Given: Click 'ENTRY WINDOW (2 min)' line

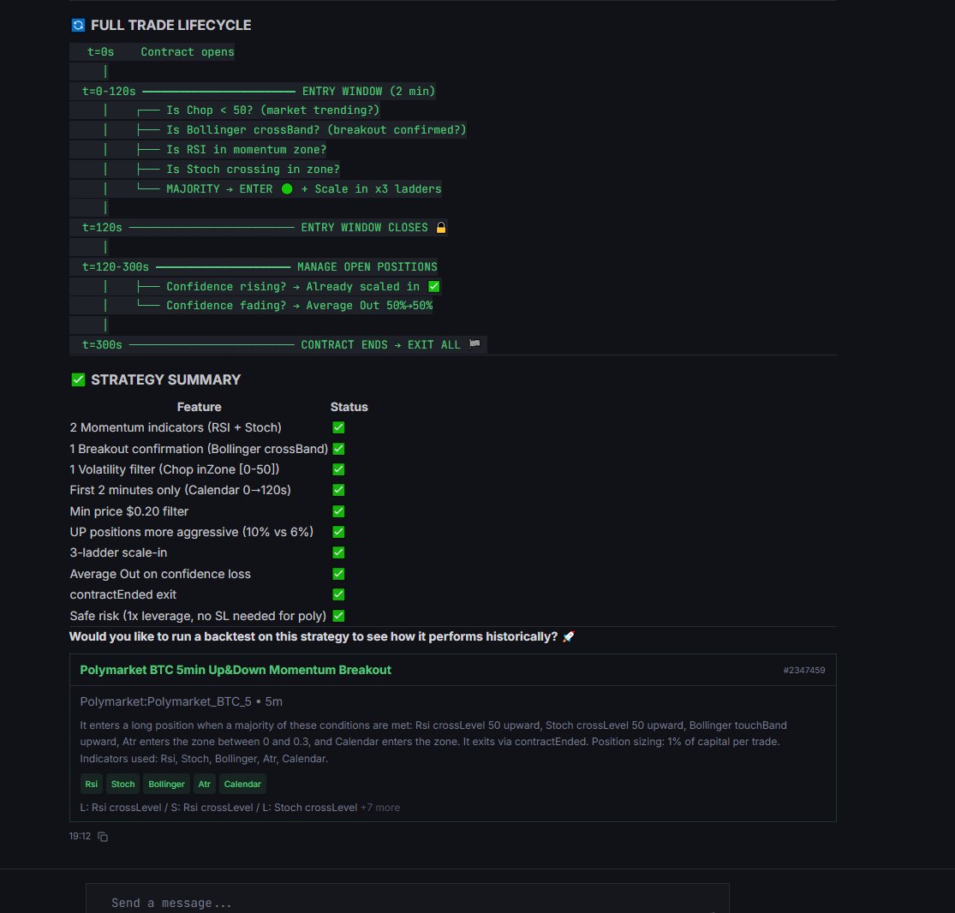Looking at the screenshot, I should pos(368,92).
